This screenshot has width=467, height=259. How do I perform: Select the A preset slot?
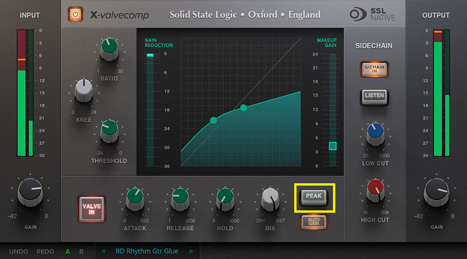point(68,252)
